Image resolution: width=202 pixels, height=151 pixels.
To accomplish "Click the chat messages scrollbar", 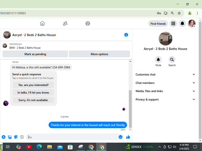I will coord(130,109).
